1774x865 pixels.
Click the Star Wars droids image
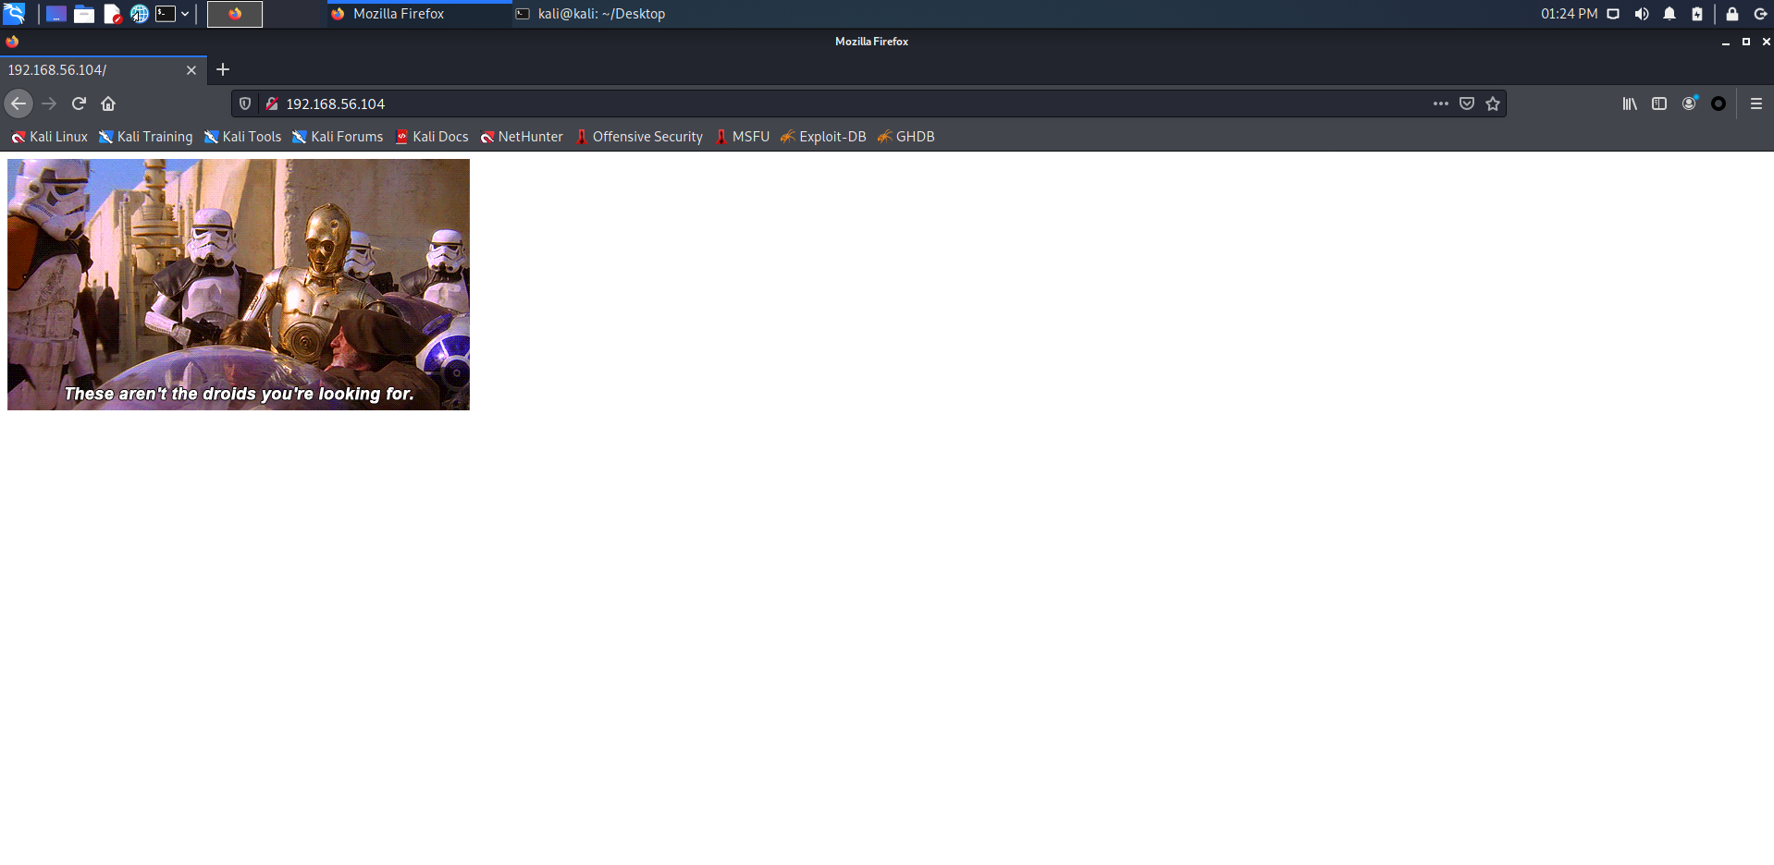(239, 285)
